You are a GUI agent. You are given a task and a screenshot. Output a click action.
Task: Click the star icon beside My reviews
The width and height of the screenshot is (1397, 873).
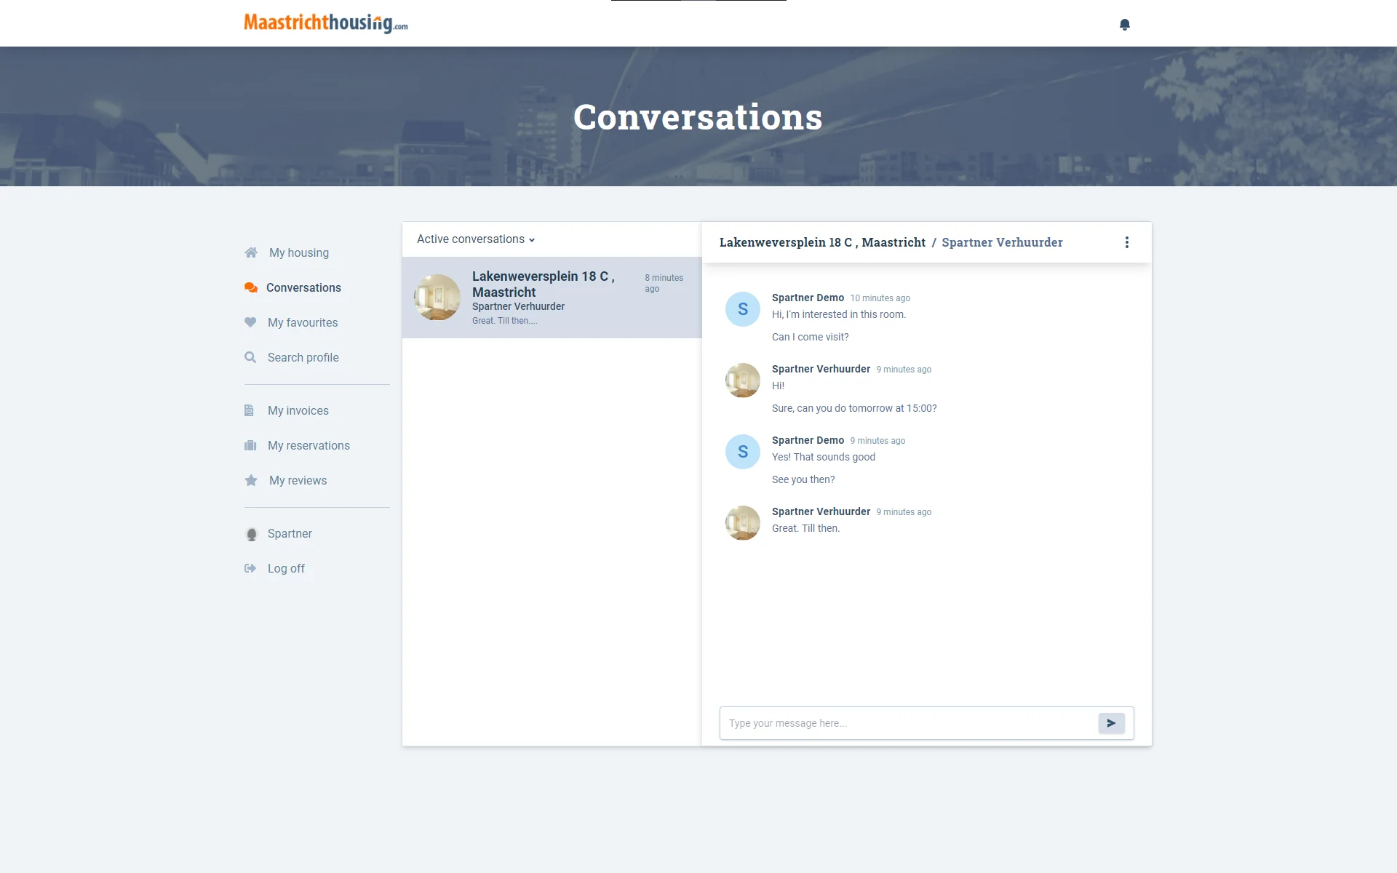coord(251,480)
